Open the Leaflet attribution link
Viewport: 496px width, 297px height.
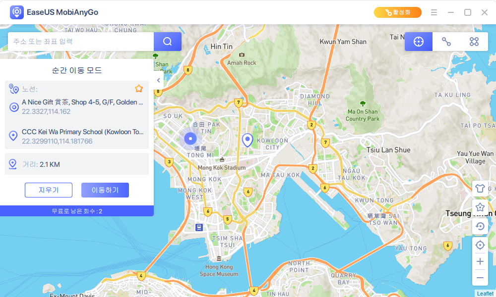click(x=485, y=293)
